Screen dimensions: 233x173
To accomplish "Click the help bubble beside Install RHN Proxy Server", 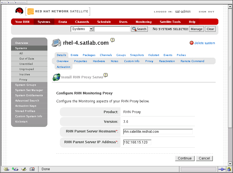I will [x=106, y=75].
